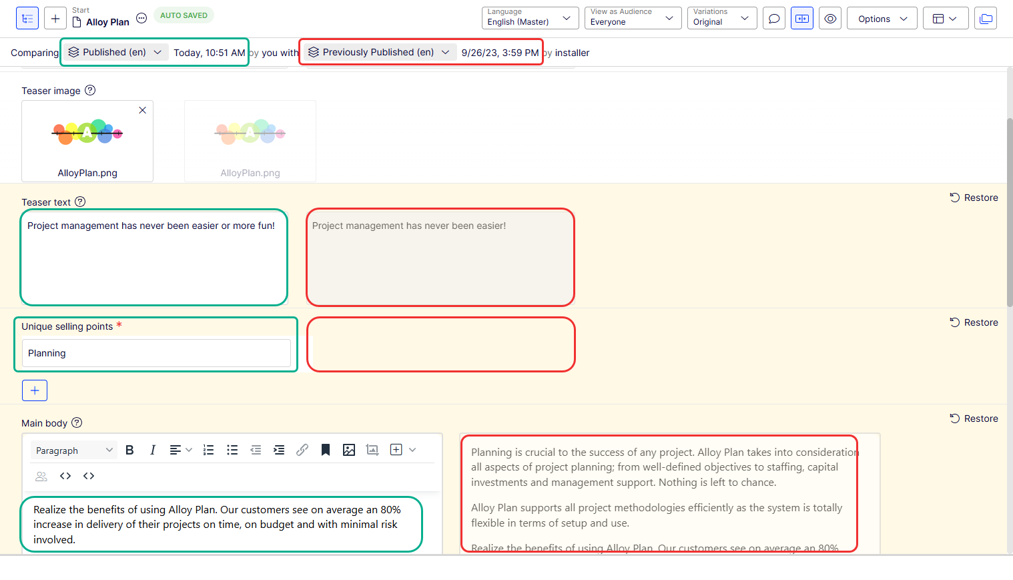Expand the chevron beside the plus-square icon
Viewport: 1013px width, 580px height.
412,450
